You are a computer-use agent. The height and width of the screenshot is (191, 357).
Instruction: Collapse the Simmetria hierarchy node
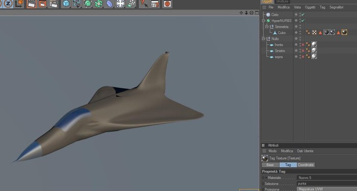click(x=267, y=26)
